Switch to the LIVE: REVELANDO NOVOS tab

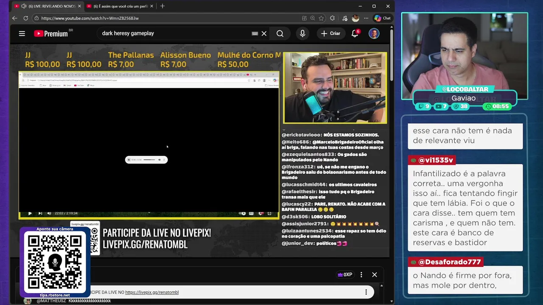click(48, 6)
